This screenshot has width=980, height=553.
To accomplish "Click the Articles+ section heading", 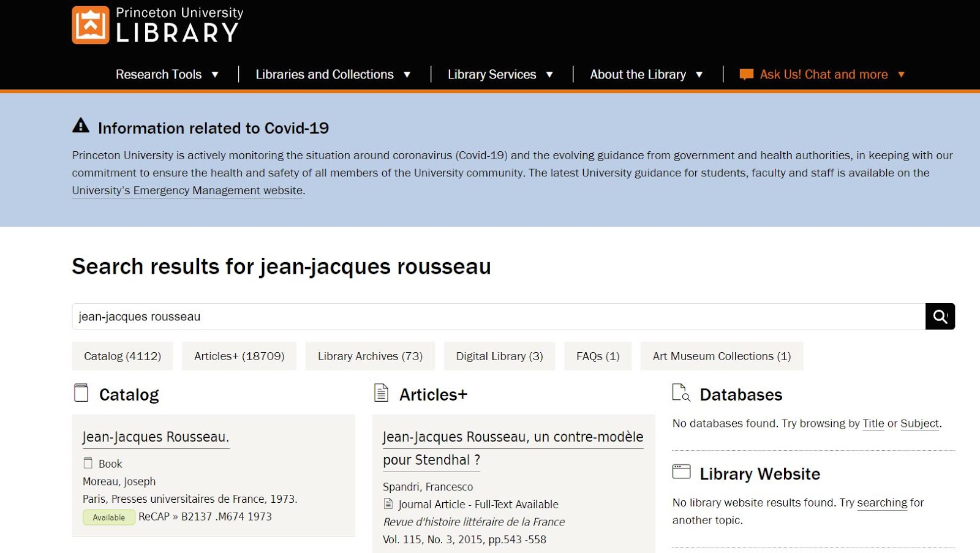I will tap(434, 394).
